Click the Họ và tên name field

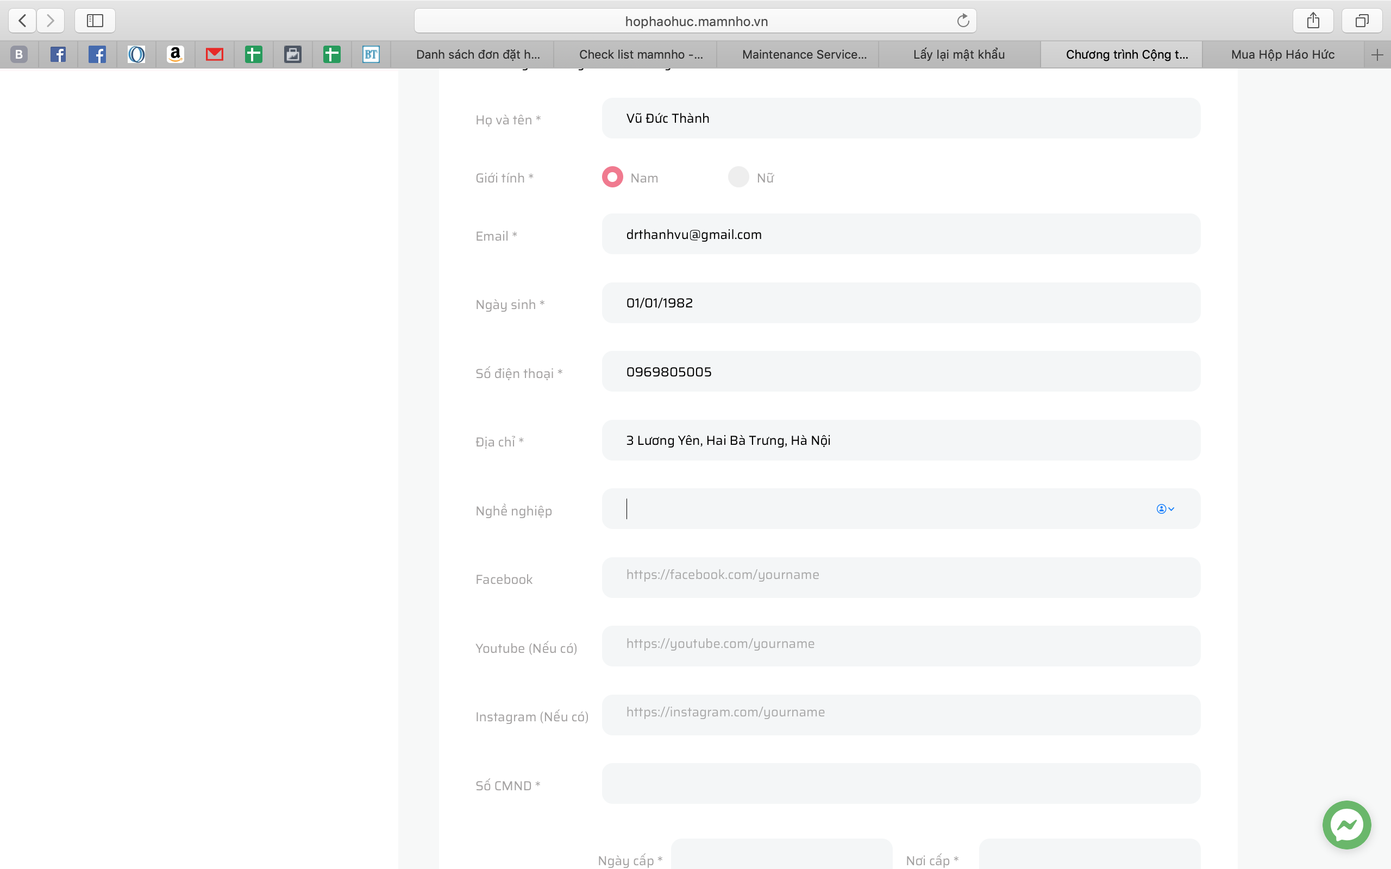pyautogui.click(x=901, y=118)
